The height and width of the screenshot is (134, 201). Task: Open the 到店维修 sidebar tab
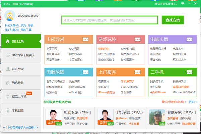pos(21,83)
